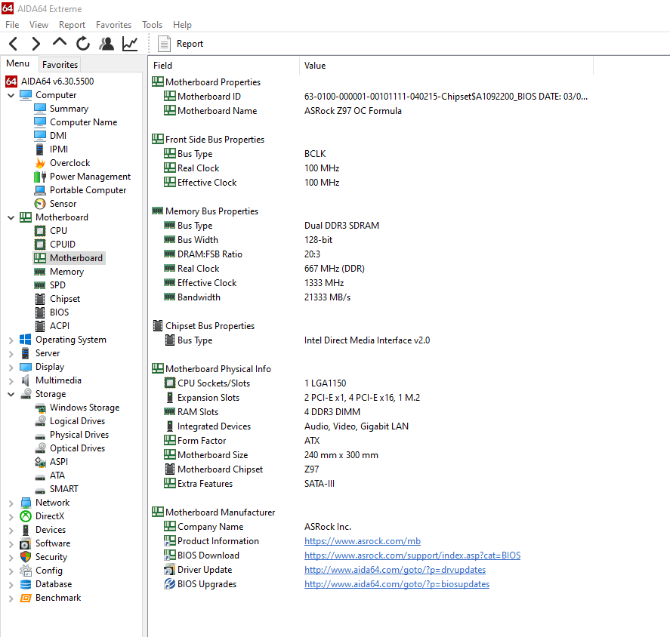The height and width of the screenshot is (637, 670).
Task: Select the Summary tree item
Action: [x=61, y=109]
